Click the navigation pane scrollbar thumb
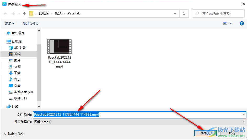 pyautogui.click(x=39, y=72)
